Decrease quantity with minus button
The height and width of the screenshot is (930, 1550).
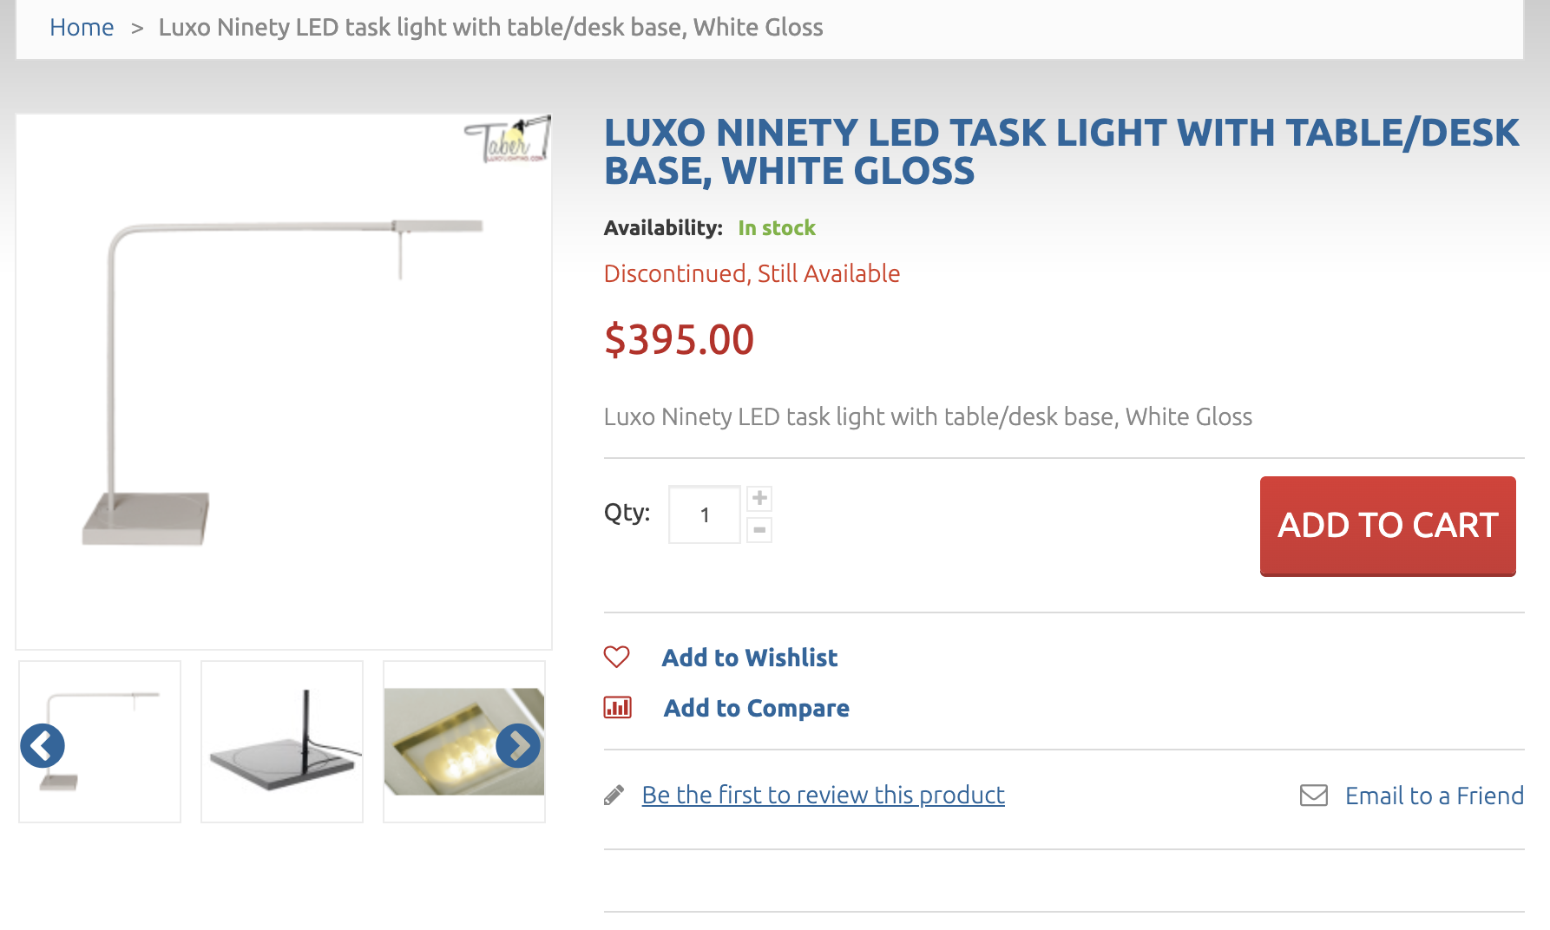click(x=759, y=530)
